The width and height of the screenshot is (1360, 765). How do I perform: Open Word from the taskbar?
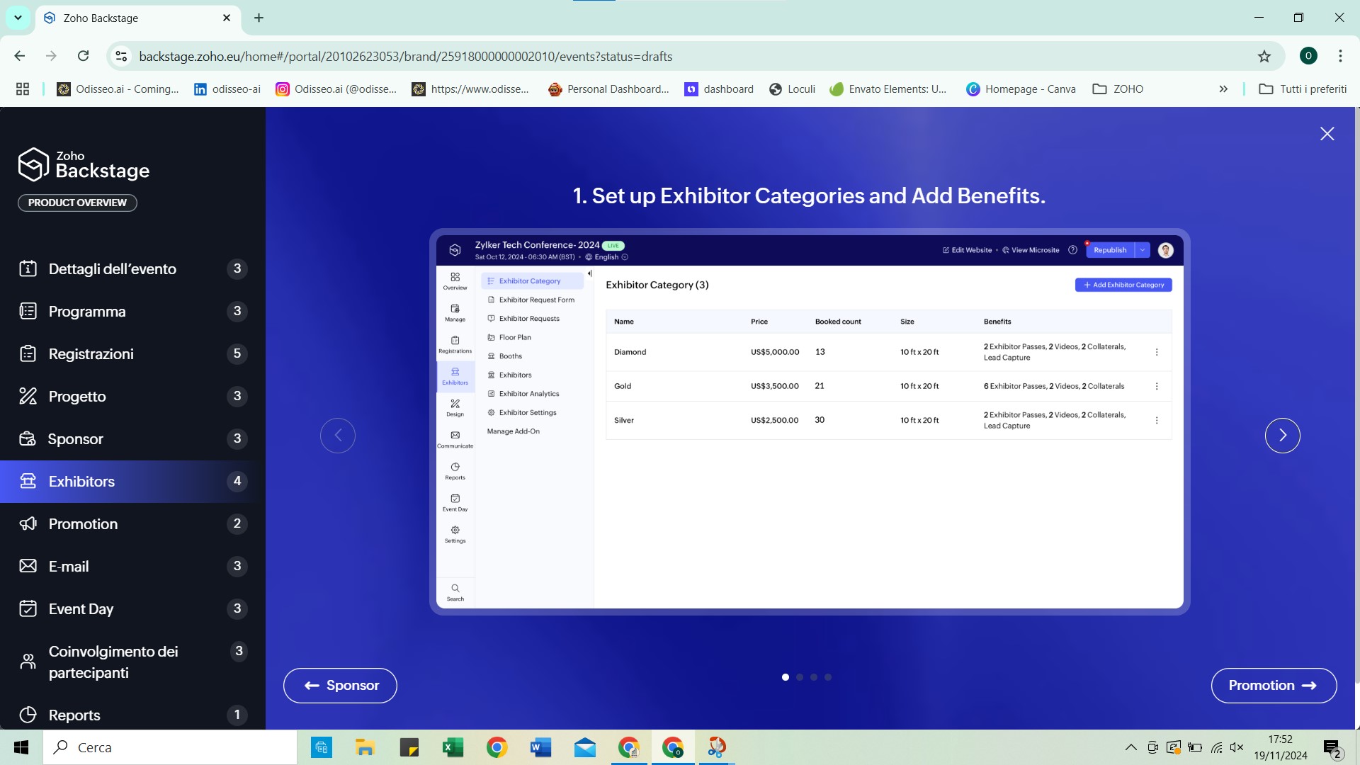(540, 747)
